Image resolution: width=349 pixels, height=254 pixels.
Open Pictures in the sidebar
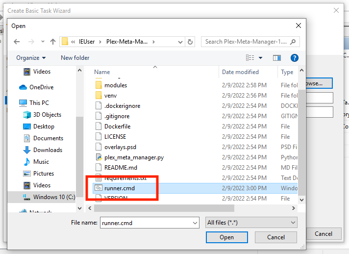(x=39, y=174)
